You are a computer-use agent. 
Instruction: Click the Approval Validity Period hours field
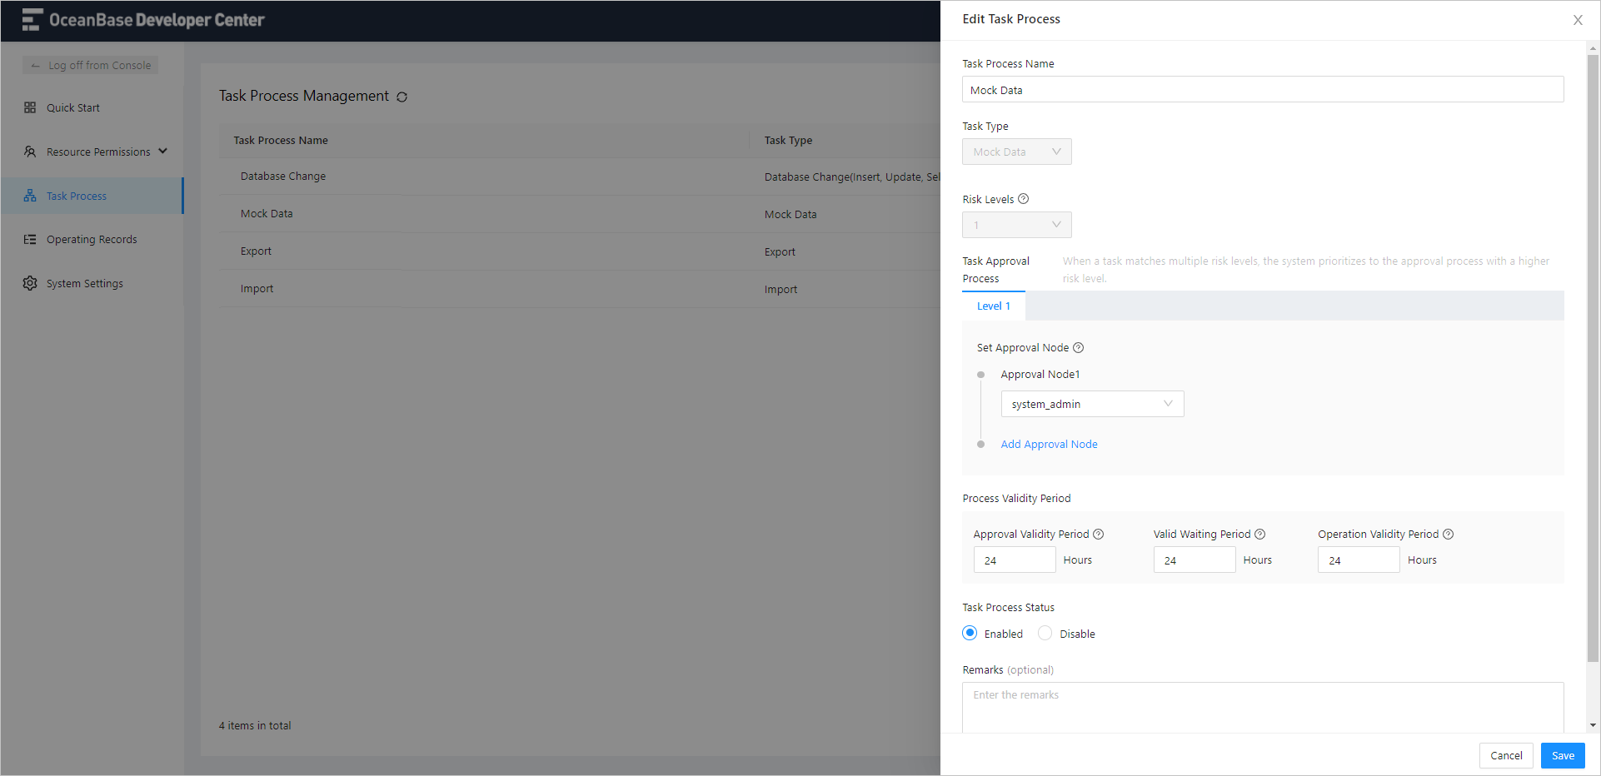pos(1015,560)
